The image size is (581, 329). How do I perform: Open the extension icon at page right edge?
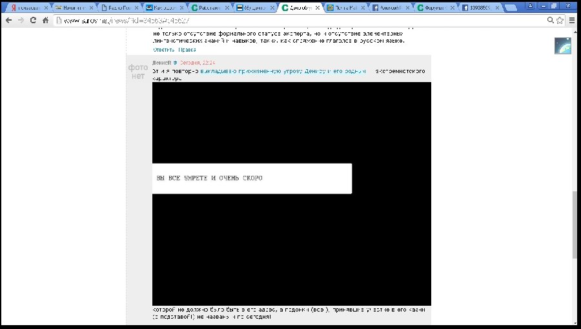coord(562,46)
